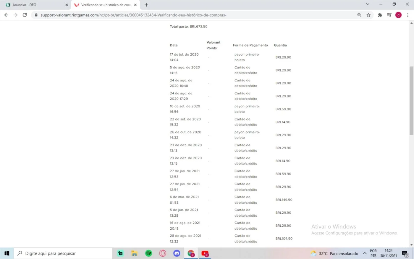Select the date '16 de ago. de 2021 20:18'
Image resolution: width=414 pixels, height=259 pixels.
[185, 226]
